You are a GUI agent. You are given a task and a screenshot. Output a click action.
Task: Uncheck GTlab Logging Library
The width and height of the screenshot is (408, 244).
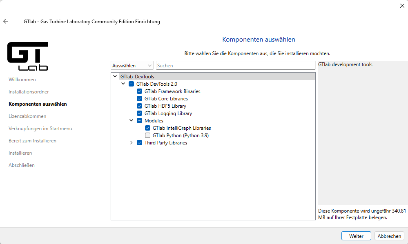[139, 113]
